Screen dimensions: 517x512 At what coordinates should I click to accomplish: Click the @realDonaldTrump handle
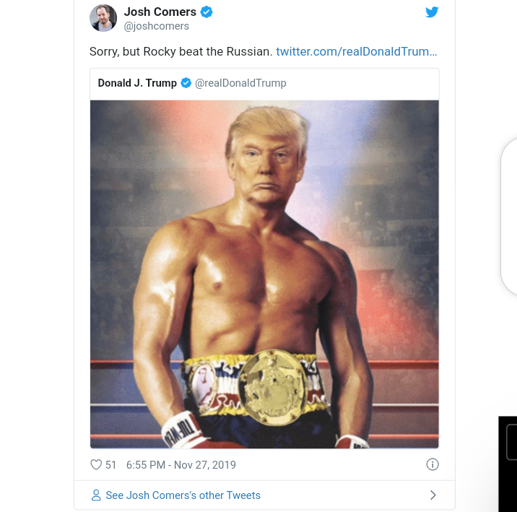(240, 83)
